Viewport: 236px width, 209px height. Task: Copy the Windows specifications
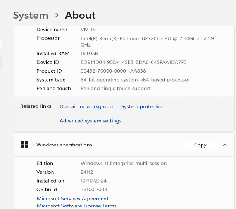(x=200, y=145)
